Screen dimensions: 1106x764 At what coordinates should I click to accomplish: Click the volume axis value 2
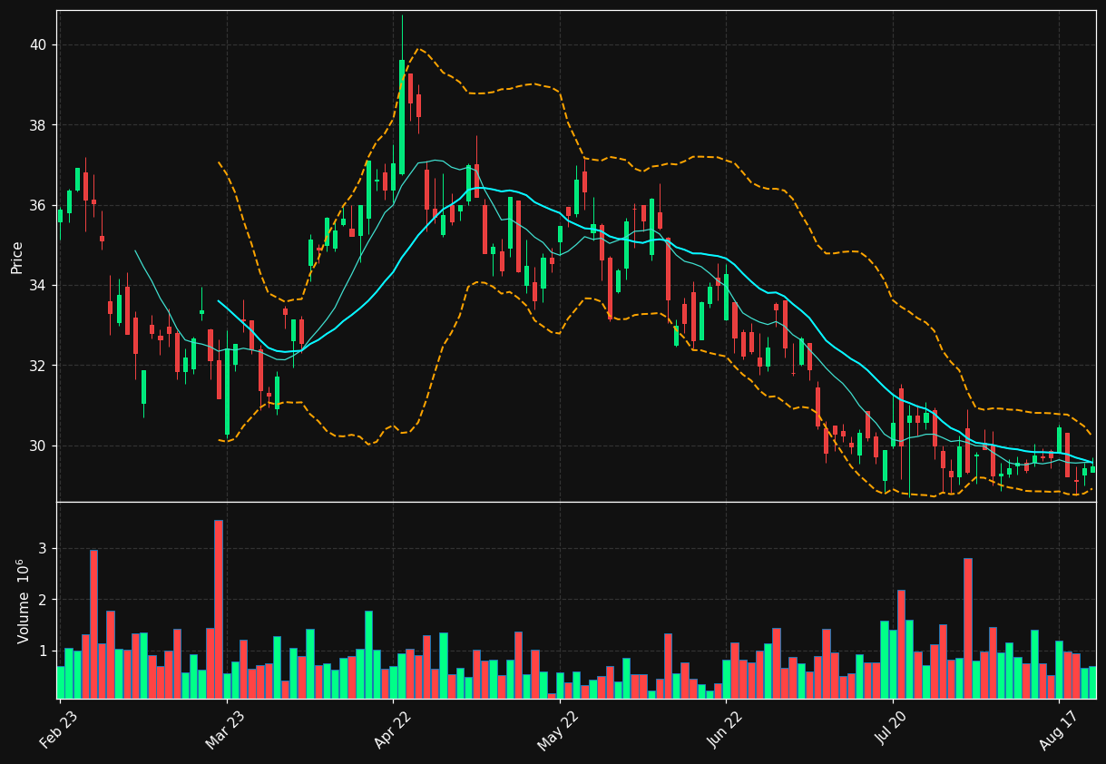point(43,600)
